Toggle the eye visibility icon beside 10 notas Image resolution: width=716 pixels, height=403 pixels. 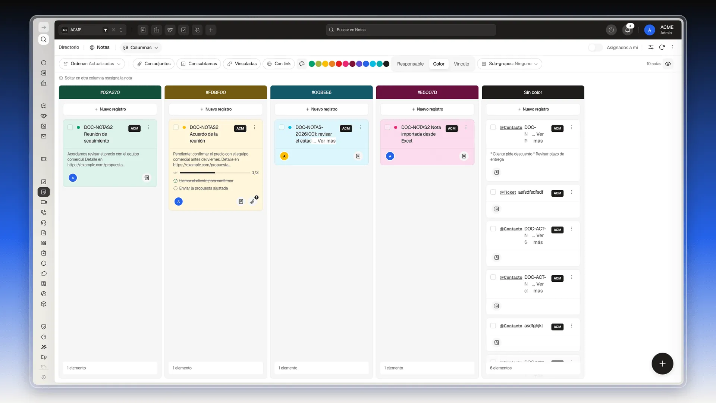tap(668, 64)
